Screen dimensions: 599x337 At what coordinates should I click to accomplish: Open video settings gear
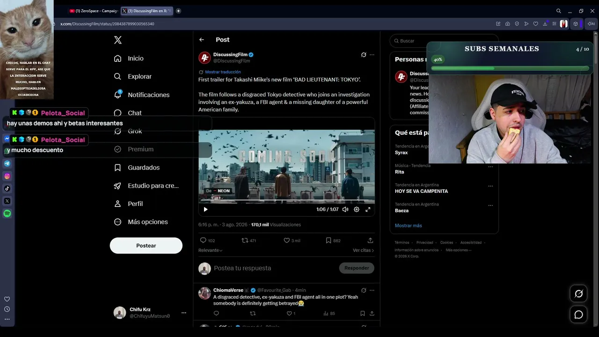click(357, 210)
